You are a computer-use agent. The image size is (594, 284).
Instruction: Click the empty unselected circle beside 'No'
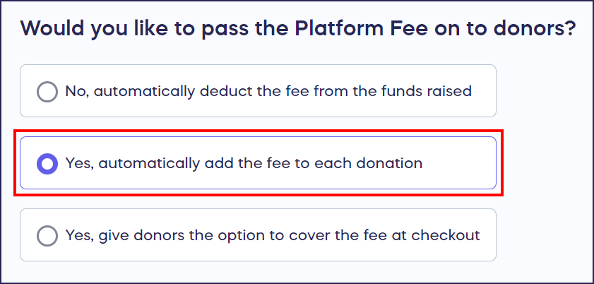[47, 91]
